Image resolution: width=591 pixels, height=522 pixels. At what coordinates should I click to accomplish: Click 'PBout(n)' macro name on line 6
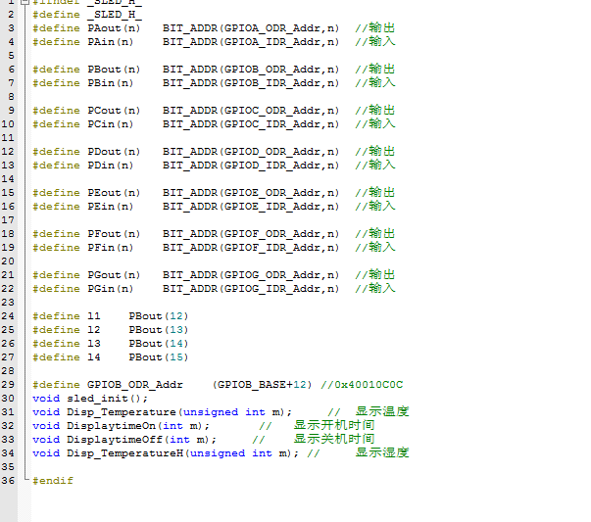click(114, 70)
